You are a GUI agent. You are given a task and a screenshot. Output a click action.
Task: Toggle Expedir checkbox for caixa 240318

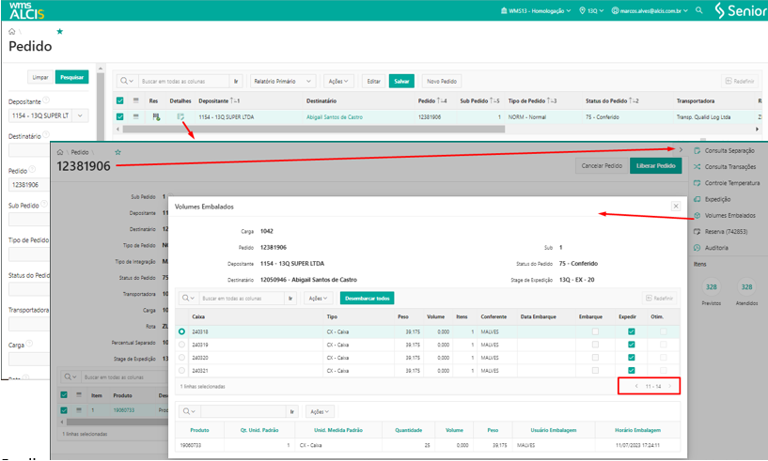(x=632, y=331)
